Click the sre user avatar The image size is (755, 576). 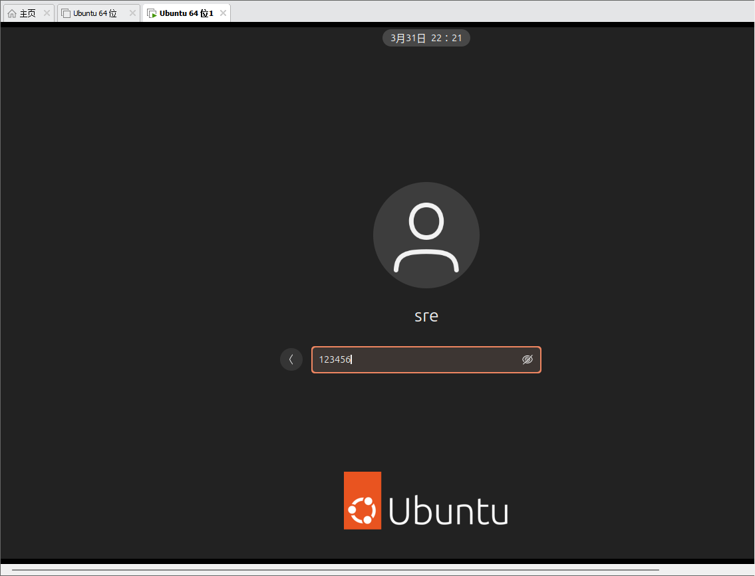click(426, 235)
